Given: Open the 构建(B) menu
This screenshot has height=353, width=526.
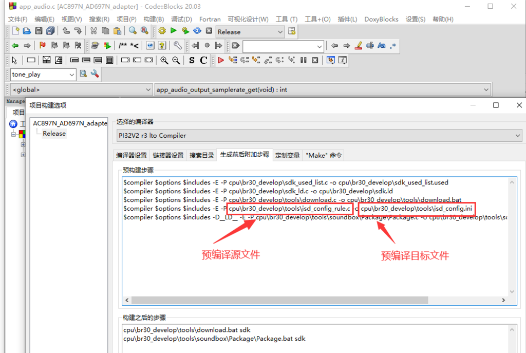Looking at the screenshot, I should tap(154, 19).
